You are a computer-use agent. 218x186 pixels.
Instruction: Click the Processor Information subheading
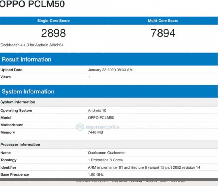20,145
